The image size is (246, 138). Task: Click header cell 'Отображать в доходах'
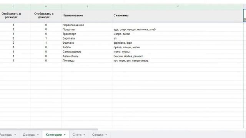click(x=46, y=15)
